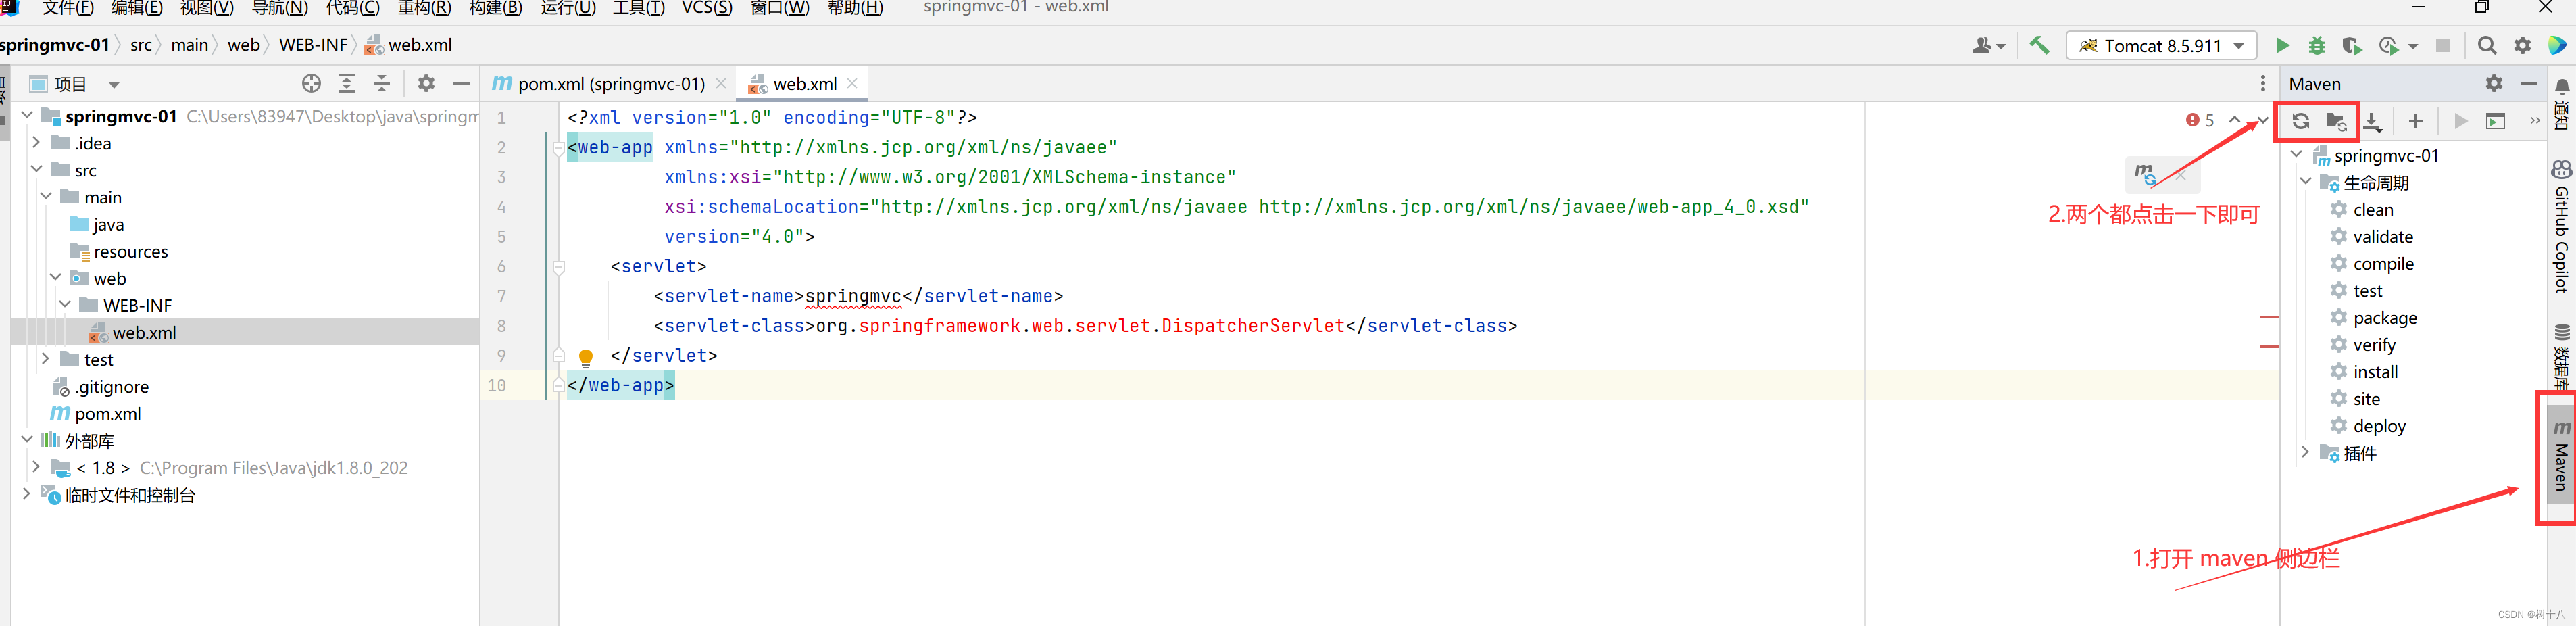Hide the Maven panel with minus icon
The image size is (2576, 626).
(x=2529, y=83)
